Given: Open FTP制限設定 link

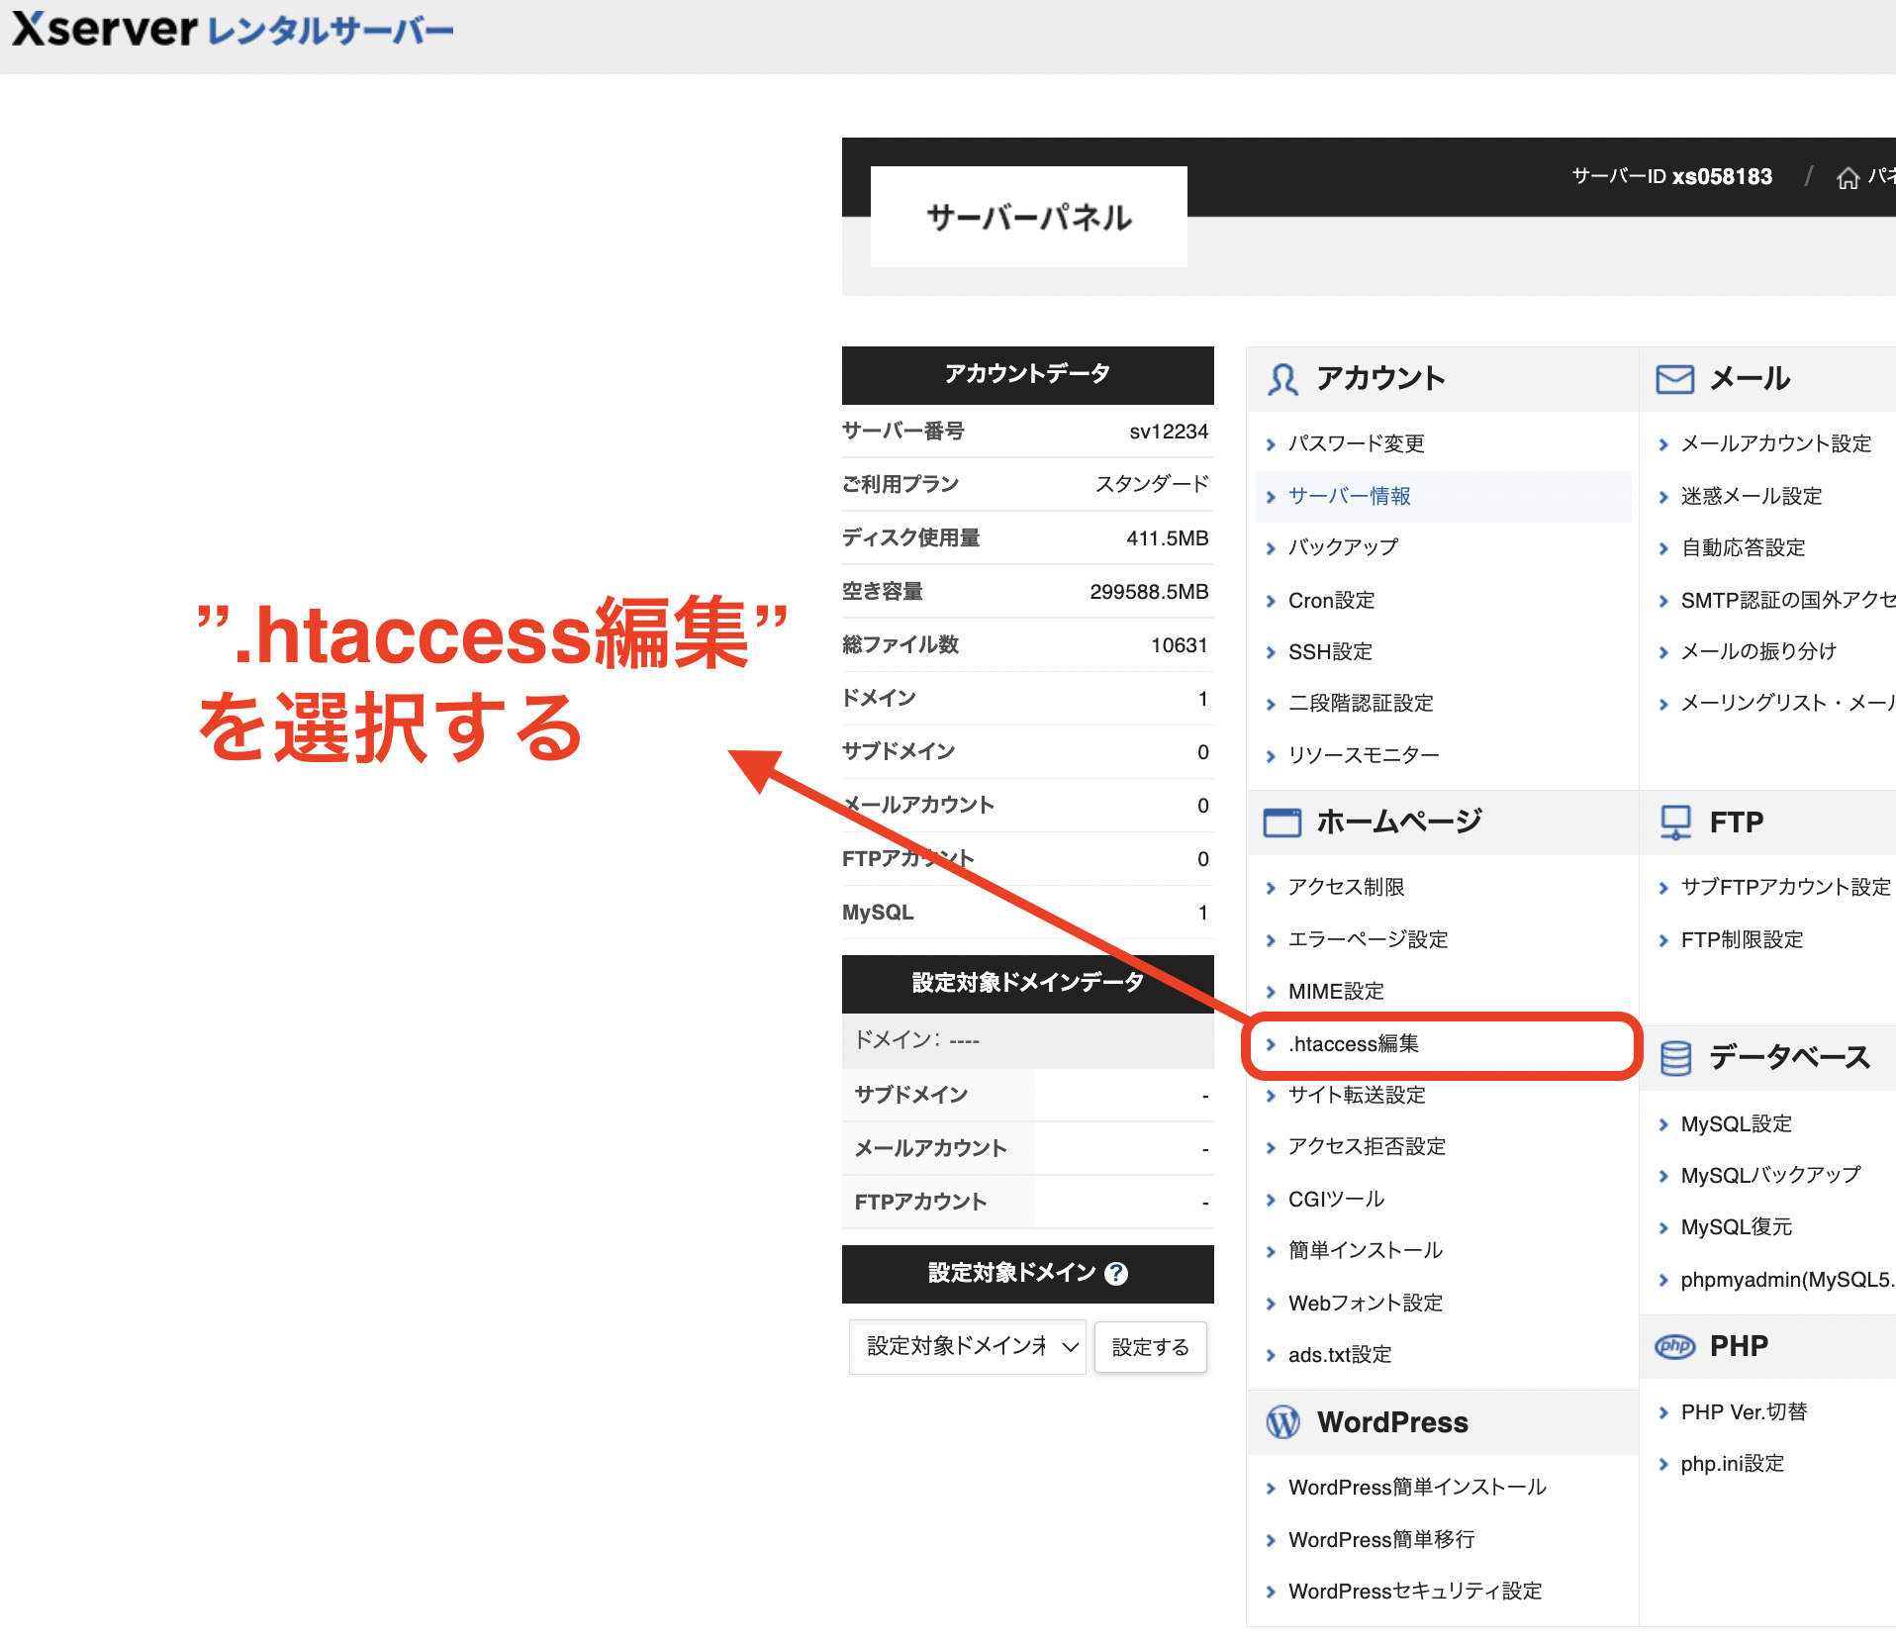Looking at the screenshot, I should [x=1742, y=939].
